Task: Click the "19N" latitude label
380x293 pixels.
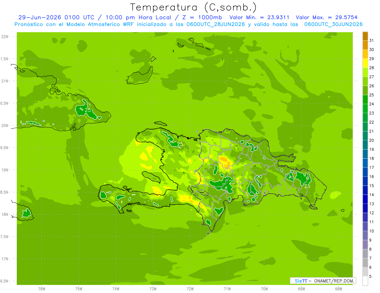Action: coord(5,170)
